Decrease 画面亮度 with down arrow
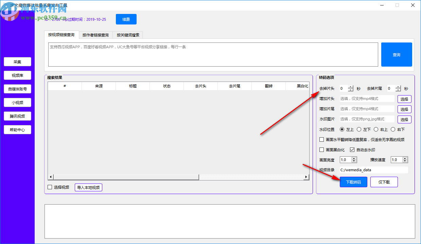Image resolution: width=421 pixels, height=244 pixels. click(354, 161)
